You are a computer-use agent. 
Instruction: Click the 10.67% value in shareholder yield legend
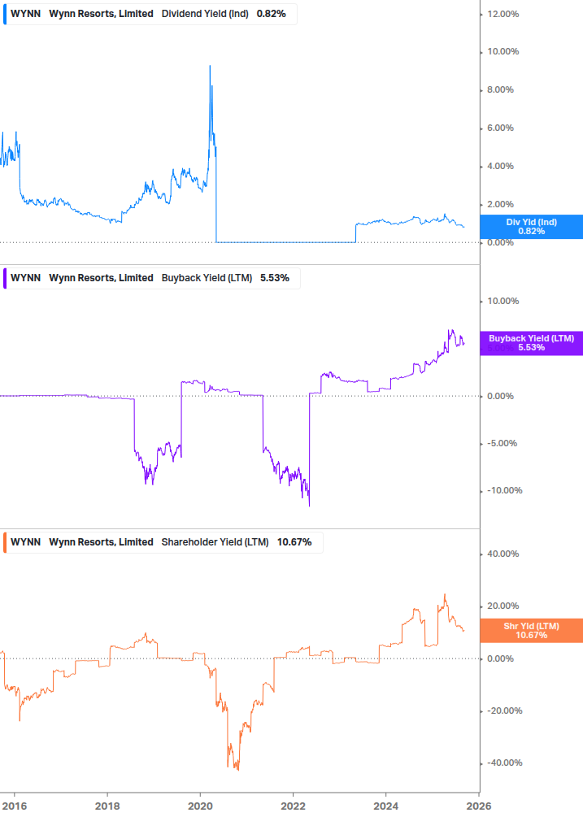click(294, 542)
